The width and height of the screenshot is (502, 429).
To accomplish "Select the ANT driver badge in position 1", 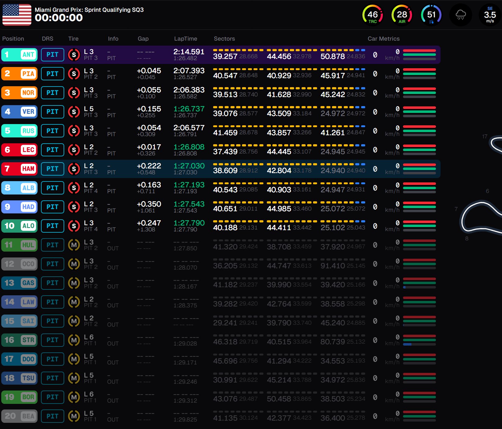I will (x=19, y=55).
